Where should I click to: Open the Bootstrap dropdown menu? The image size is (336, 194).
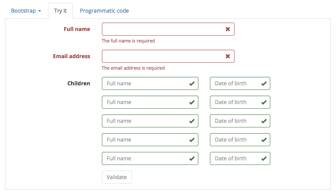coord(26,11)
